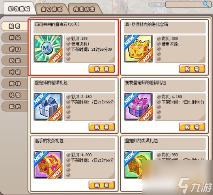Select the golden crown evolution chest icon
Image resolution: width=213 pixels, height=195 pixels.
click(x=138, y=49)
